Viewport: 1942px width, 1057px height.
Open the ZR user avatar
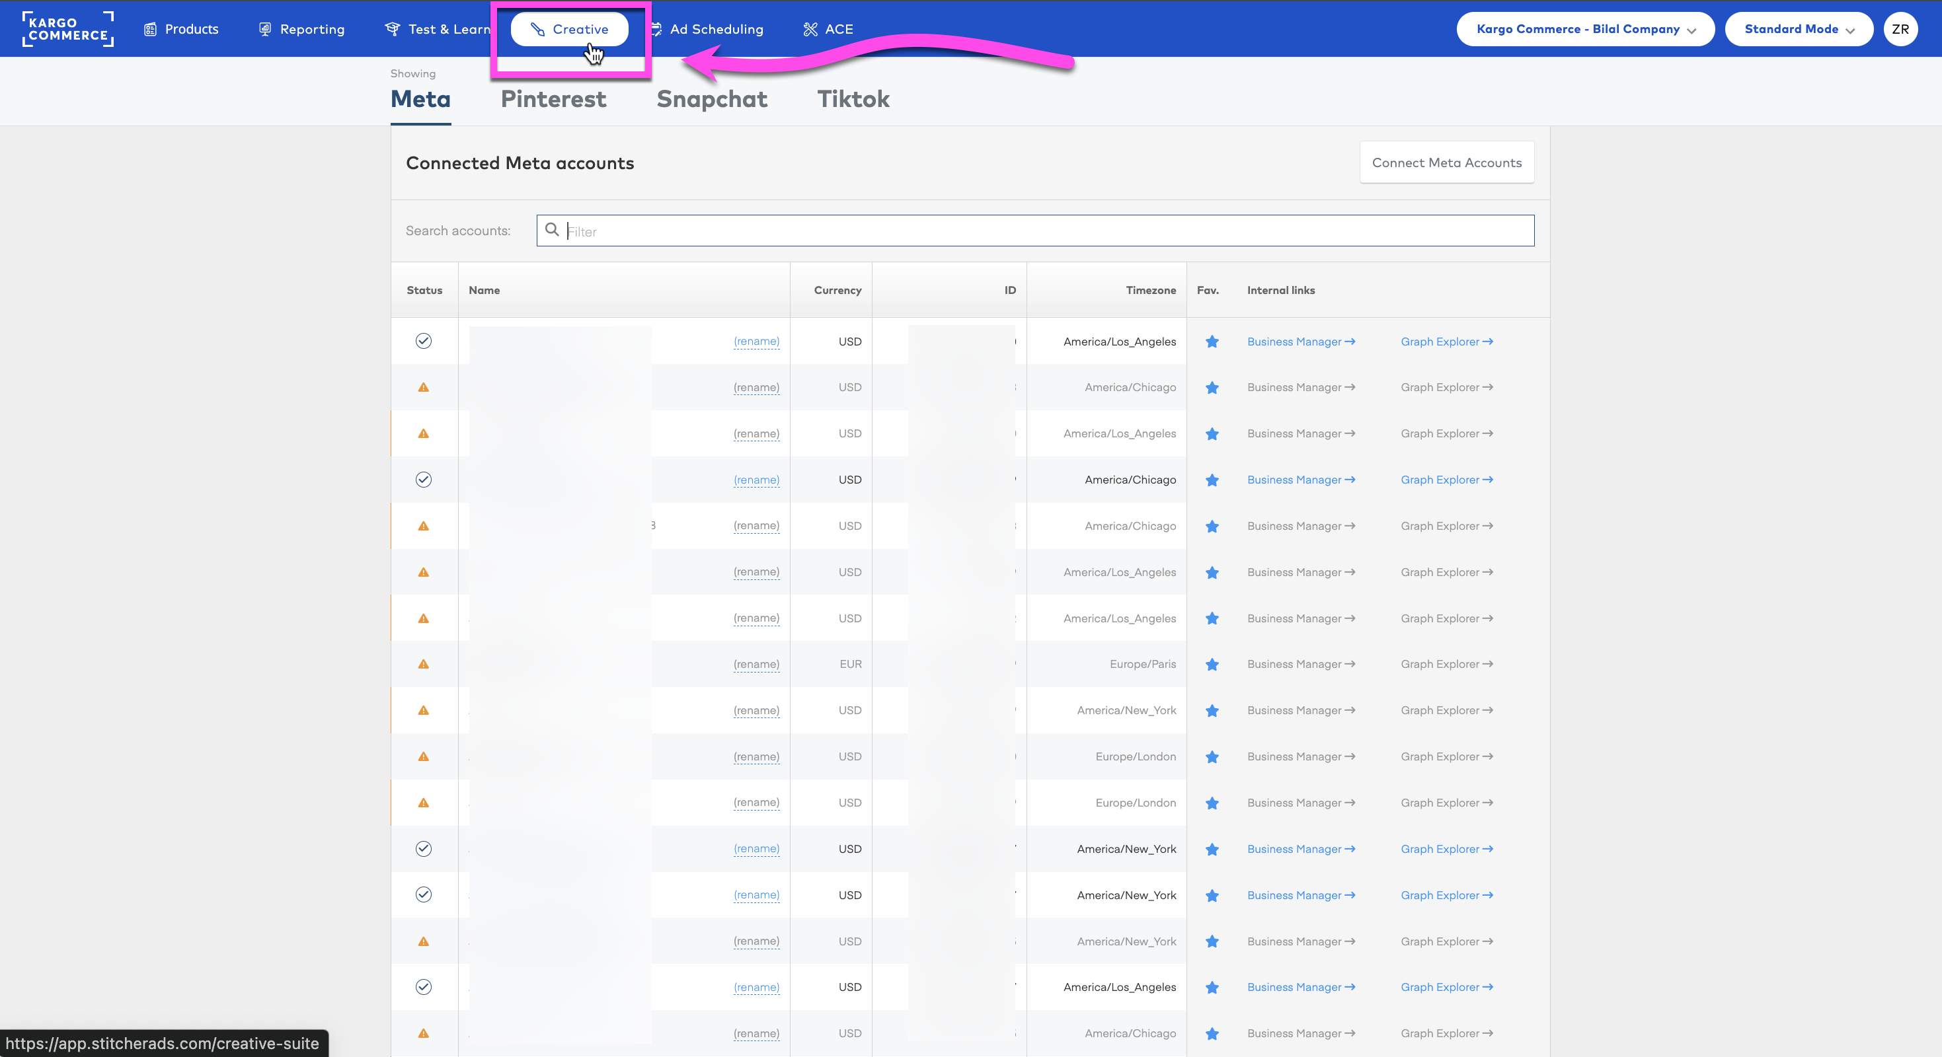point(1900,28)
